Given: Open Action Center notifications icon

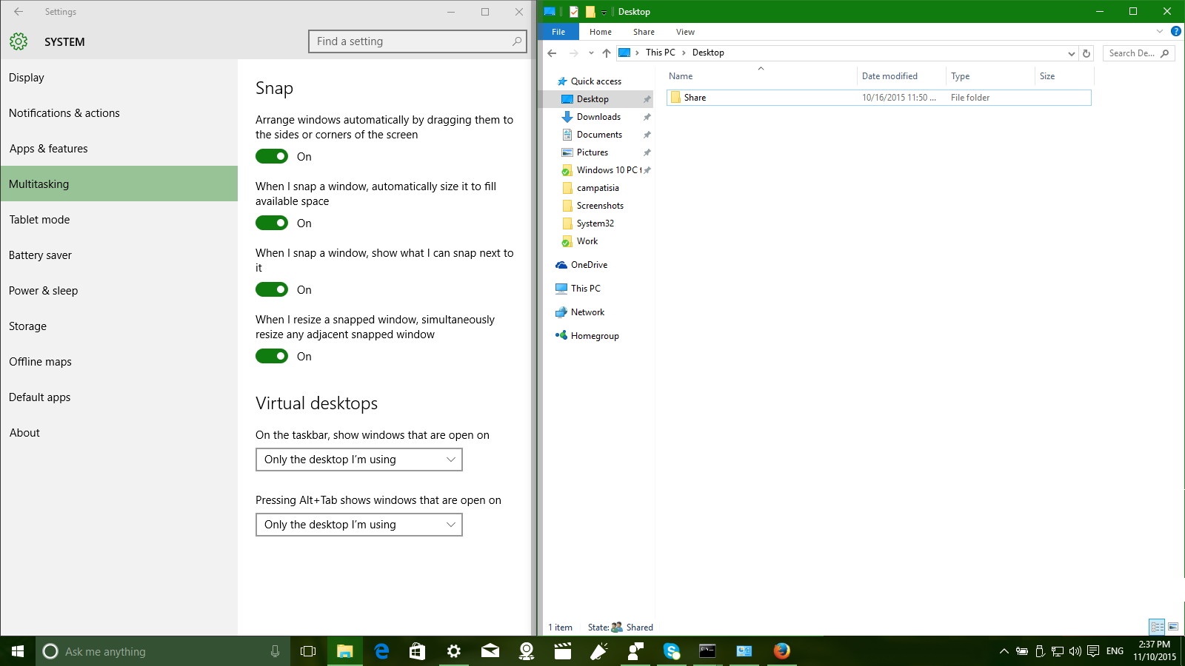Looking at the screenshot, I should click(x=1093, y=651).
